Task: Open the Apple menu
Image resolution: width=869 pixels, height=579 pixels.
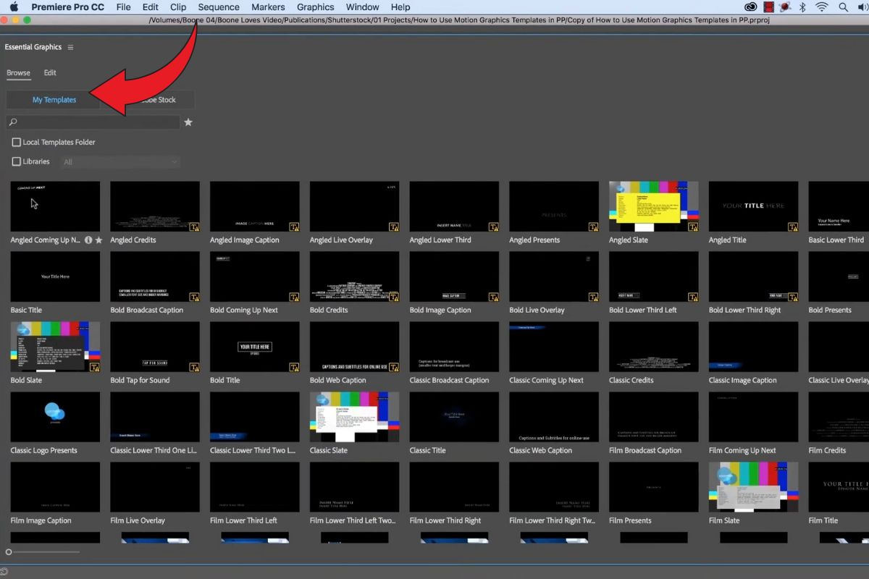Action: pyautogui.click(x=14, y=7)
